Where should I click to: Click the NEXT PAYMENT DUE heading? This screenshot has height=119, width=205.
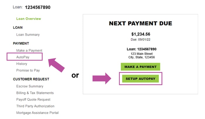(141, 23)
